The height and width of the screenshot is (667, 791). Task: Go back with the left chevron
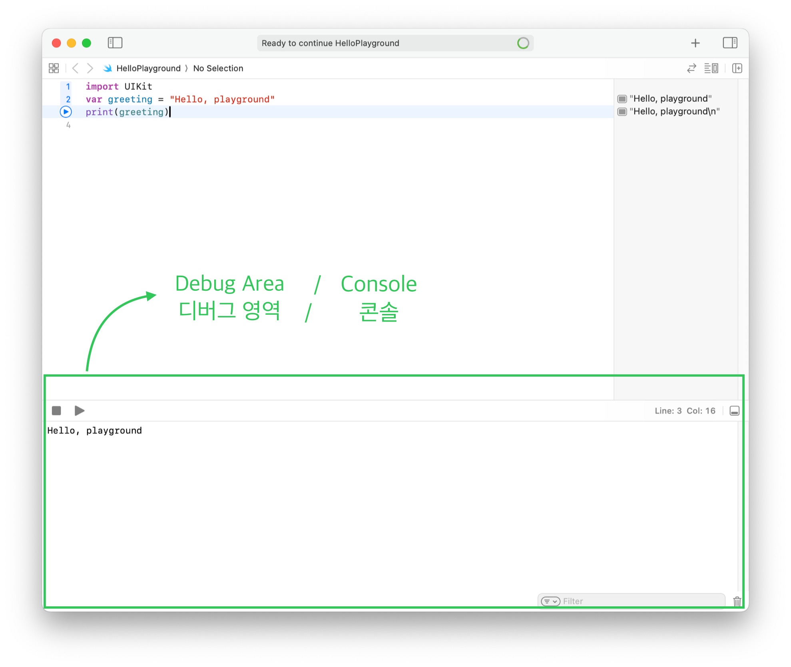coord(75,68)
